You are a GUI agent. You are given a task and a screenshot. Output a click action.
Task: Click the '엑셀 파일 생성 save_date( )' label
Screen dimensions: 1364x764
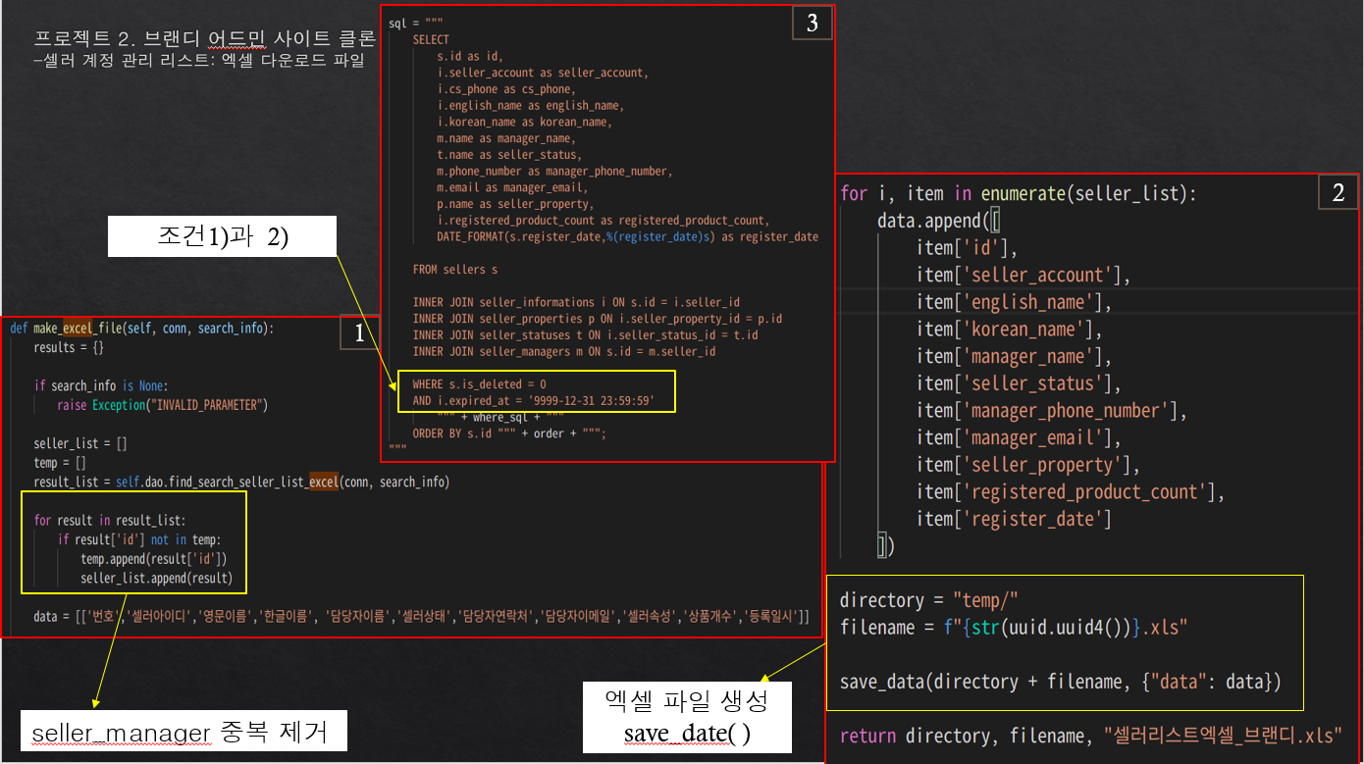687,717
